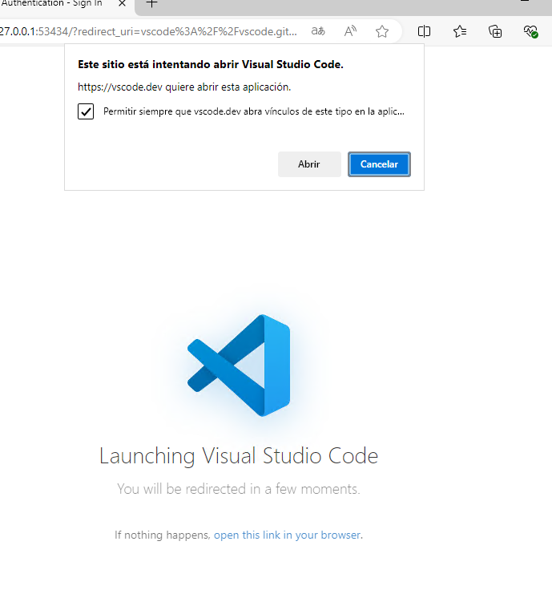Screen dimensions: 552x610
Task: Click the Cancelar button
Action: 379,164
